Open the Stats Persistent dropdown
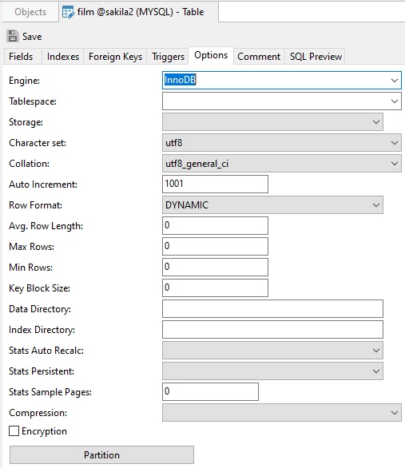405x468 pixels. coord(272,371)
